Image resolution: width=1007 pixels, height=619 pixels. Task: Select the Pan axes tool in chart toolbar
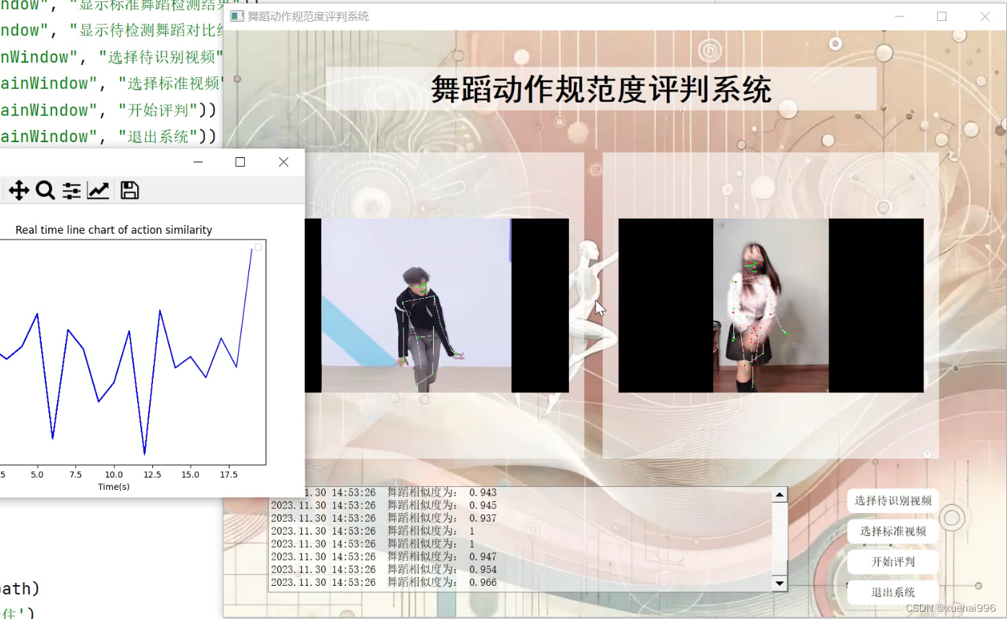pyautogui.click(x=19, y=190)
